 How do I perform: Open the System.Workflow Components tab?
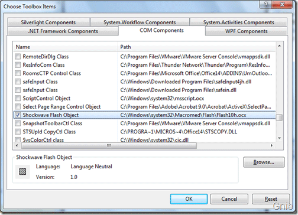click(140, 22)
